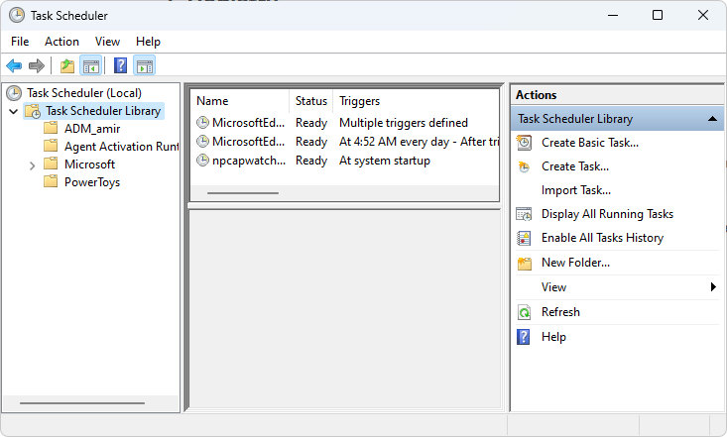Click Create Task... in Actions pane

coord(575,166)
